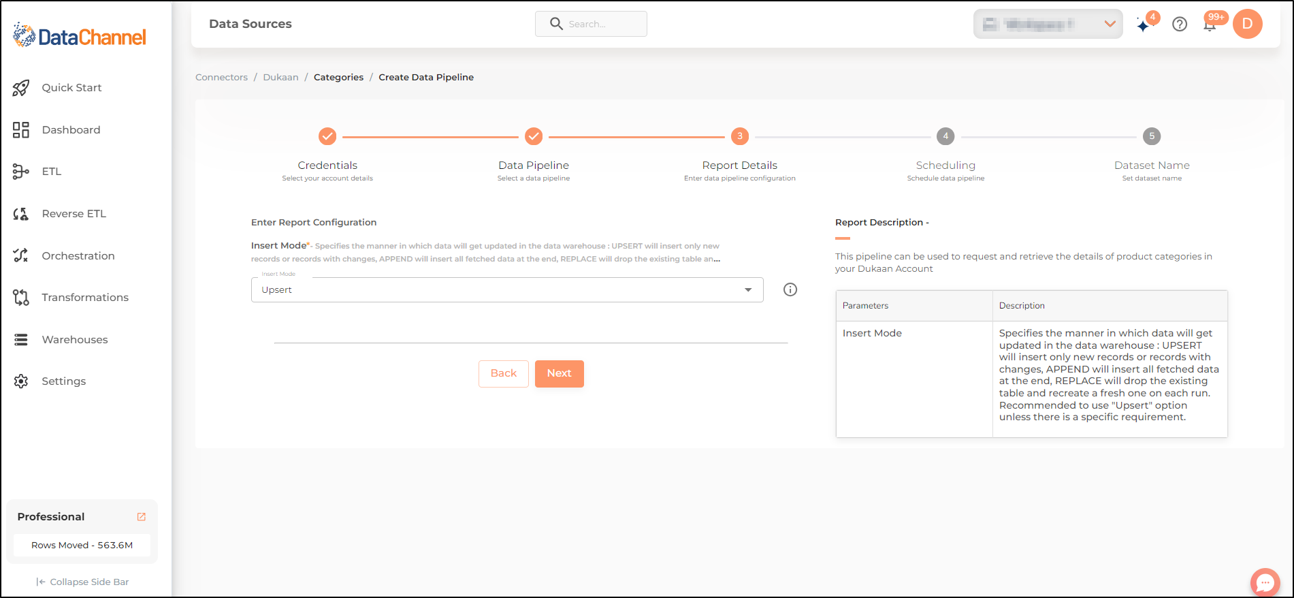Click the Transformations icon
Viewport: 1294px width, 598px height.
[21, 298]
